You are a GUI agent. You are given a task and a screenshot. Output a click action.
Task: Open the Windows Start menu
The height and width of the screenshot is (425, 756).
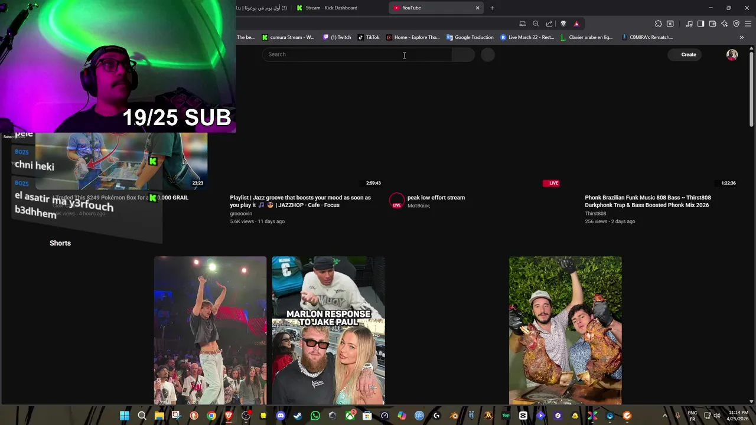[x=125, y=416]
